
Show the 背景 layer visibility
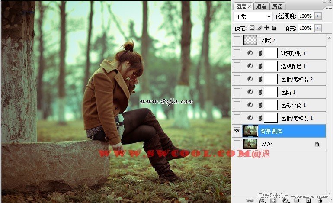[x=237, y=144]
